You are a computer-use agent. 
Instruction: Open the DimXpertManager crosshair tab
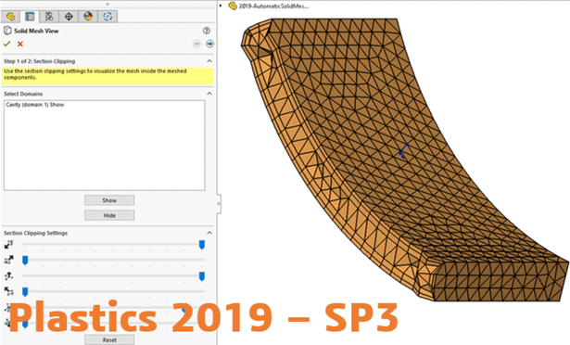click(69, 17)
